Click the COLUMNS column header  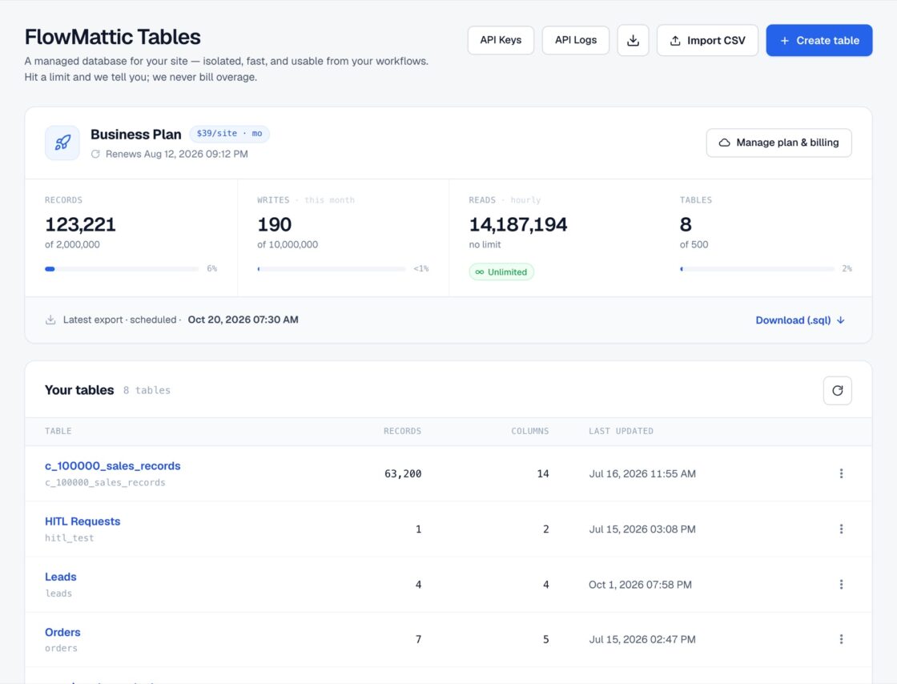[x=529, y=431]
